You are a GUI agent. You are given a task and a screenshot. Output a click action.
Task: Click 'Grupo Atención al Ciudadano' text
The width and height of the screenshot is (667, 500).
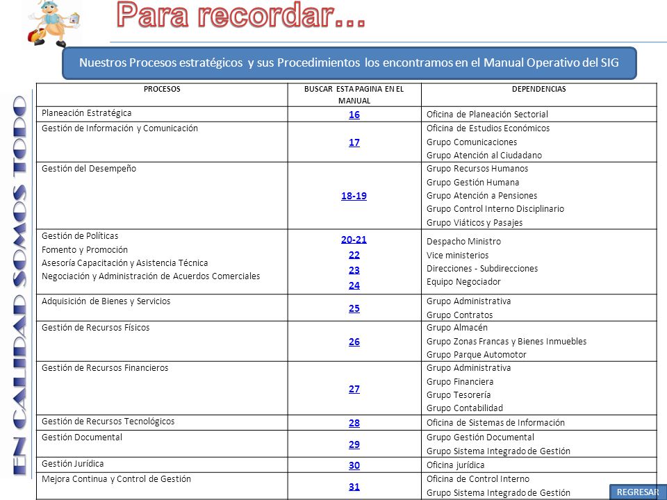pos(484,156)
